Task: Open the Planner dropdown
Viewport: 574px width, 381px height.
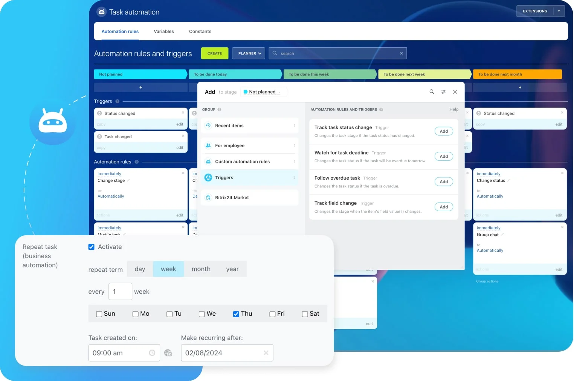Action: (248, 53)
